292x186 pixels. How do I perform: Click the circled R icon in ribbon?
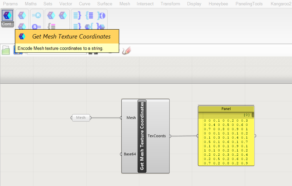(37, 16)
